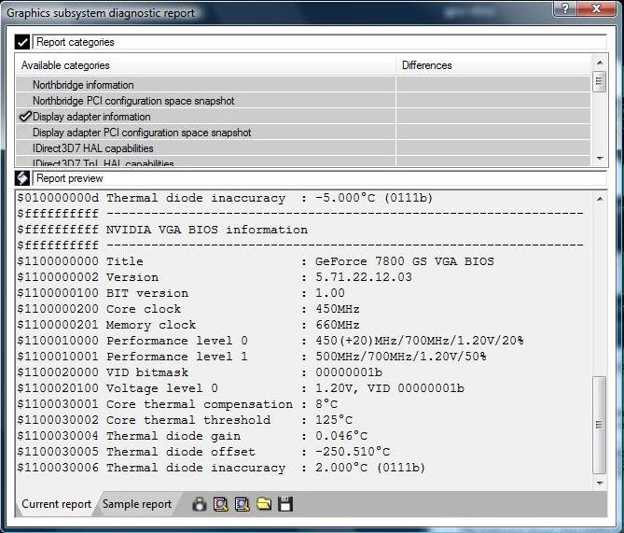The image size is (624, 533).
Task: Click the Core thermal compensation line
Action: click(x=177, y=404)
